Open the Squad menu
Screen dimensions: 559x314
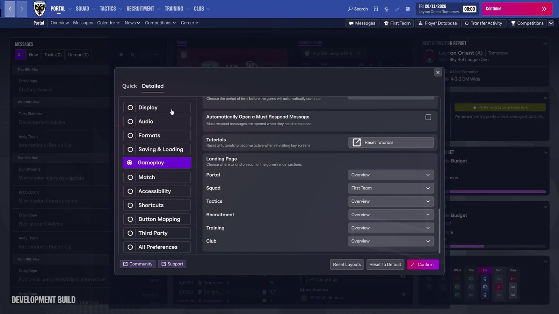(x=86, y=9)
